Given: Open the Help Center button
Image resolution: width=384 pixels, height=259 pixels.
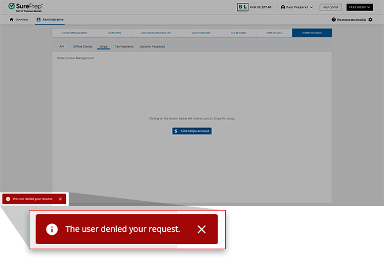Looking at the screenshot, I should [330, 7].
